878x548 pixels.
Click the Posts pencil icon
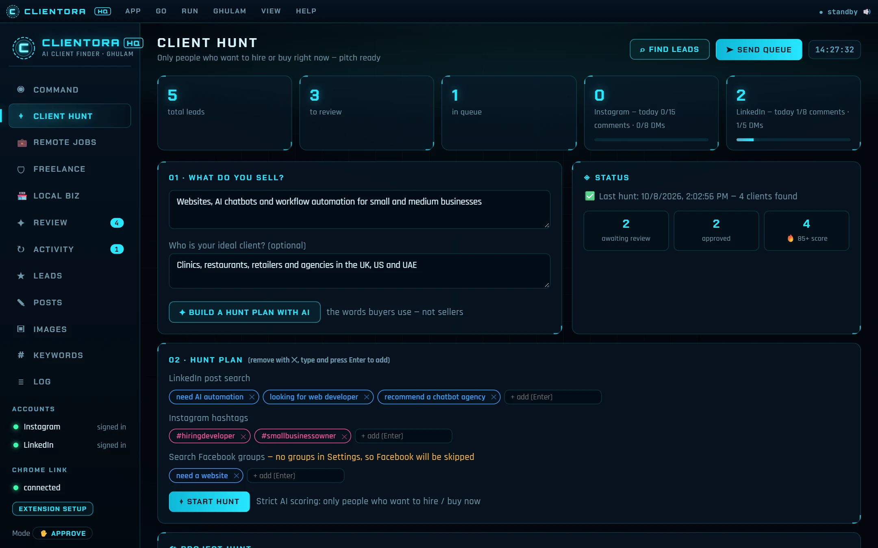pos(21,302)
